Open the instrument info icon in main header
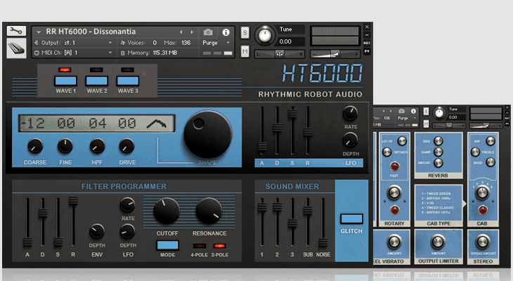 point(226,32)
